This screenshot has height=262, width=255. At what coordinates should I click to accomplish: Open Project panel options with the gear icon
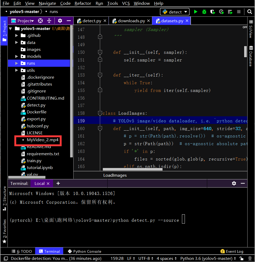coord(60,20)
